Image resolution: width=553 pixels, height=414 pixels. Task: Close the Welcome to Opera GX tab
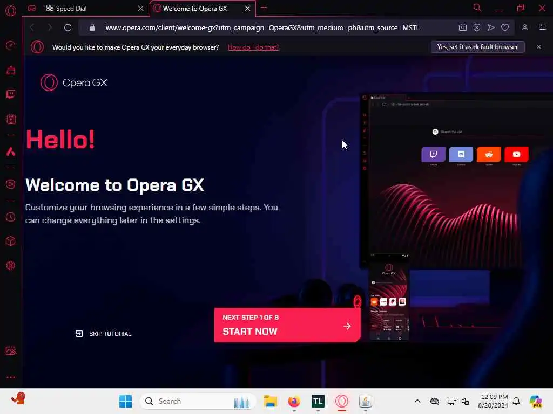tap(247, 8)
